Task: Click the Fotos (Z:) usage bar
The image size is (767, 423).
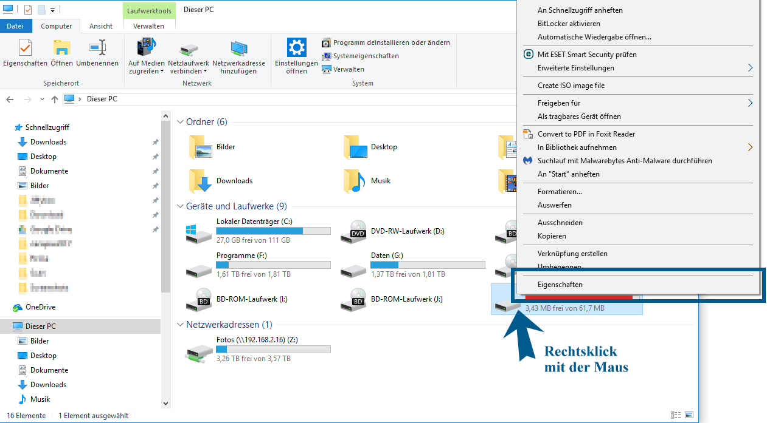Action: (x=274, y=350)
